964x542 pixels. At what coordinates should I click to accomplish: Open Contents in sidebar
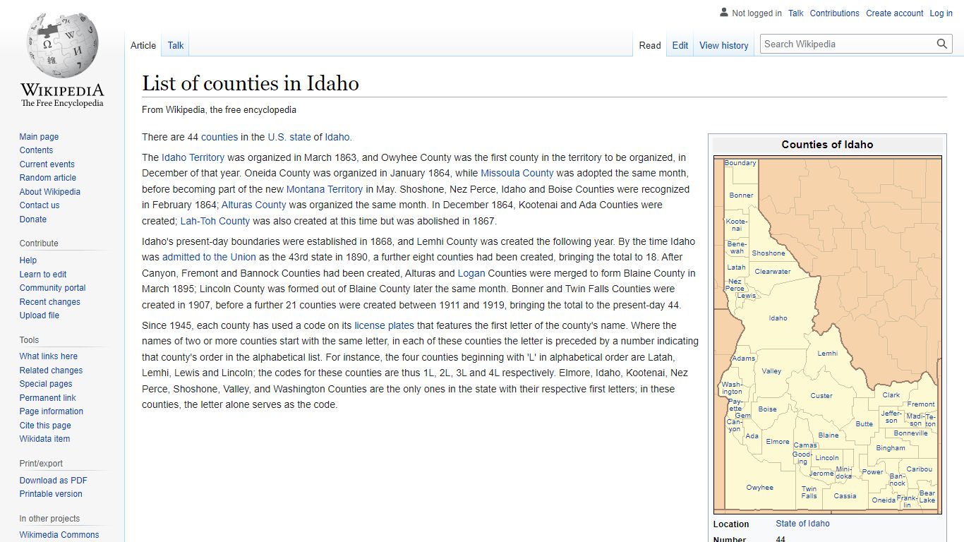(x=36, y=150)
